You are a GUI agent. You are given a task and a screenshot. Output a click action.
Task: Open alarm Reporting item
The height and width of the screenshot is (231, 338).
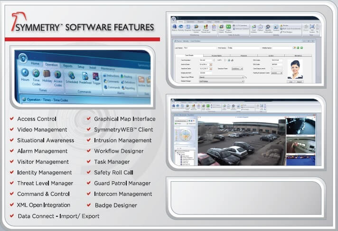pyautogui.click(x=128, y=88)
